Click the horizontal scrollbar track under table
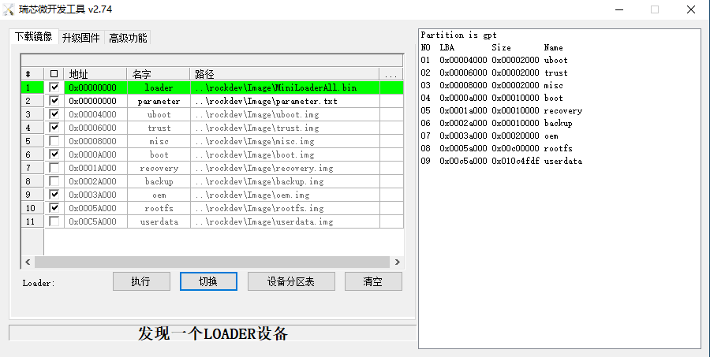The height and width of the screenshot is (357, 710). [211, 262]
